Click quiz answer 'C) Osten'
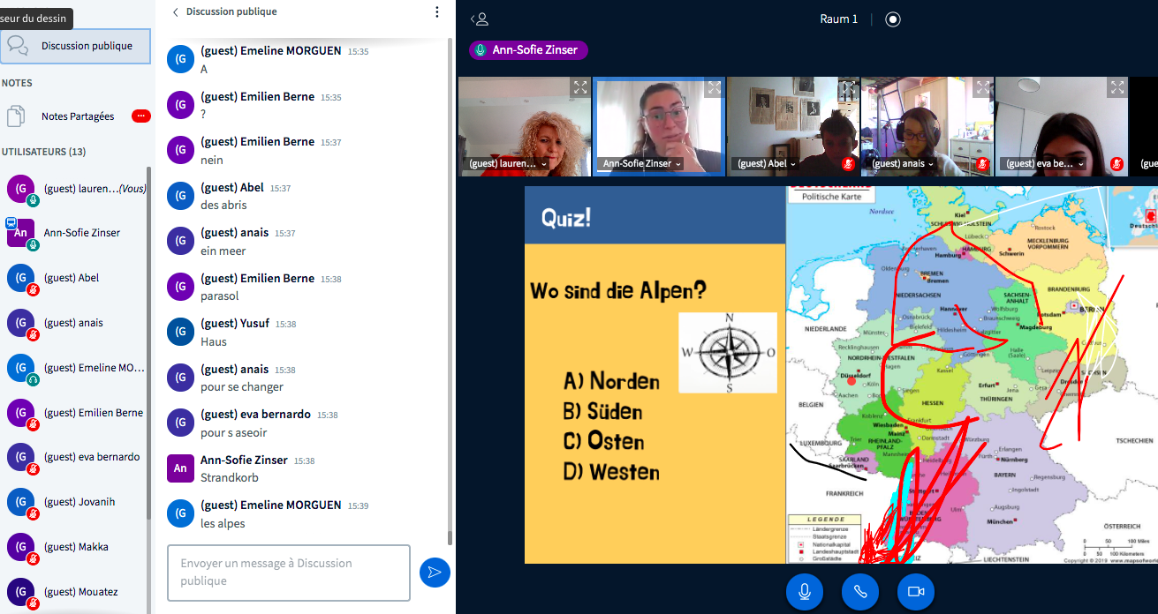The height and width of the screenshot is (614, 1158). point(603,441)
